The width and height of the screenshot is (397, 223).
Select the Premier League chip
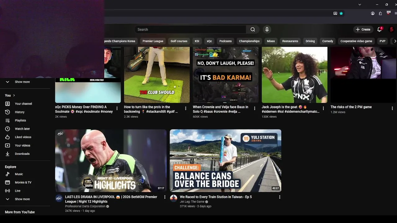click(x=153, y=41)
